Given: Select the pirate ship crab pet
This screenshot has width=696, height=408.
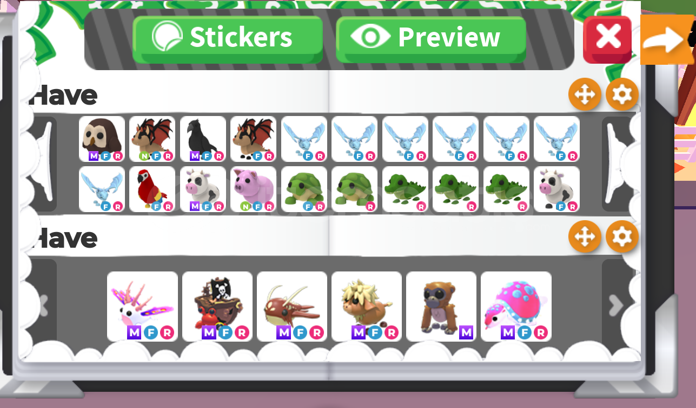Looking at the screenshot, I should pyautogui.click(x=217, y=307).
